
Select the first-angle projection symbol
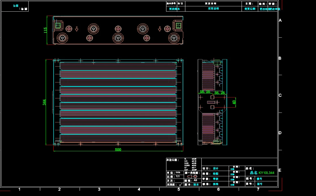(x=192, y=177)
